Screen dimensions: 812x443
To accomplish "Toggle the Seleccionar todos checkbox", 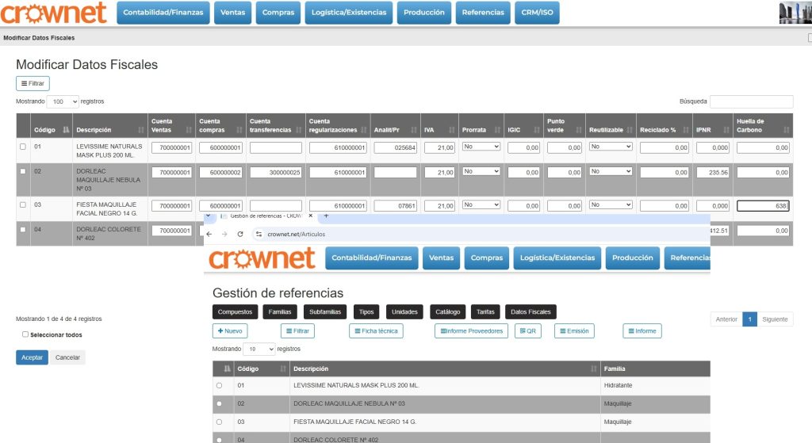I will (25, 334).
